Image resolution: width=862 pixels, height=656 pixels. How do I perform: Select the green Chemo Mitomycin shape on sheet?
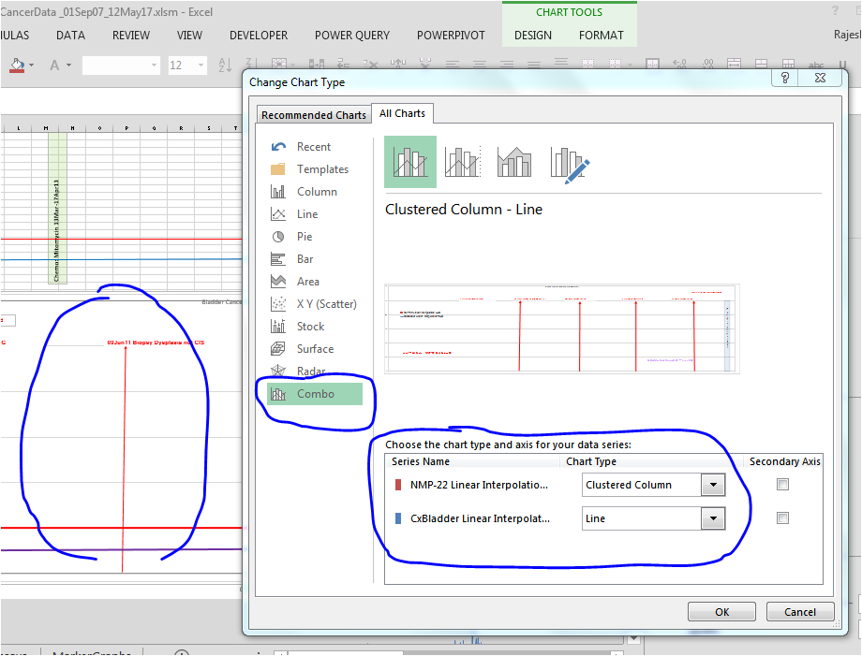click(x=57, y=209)
